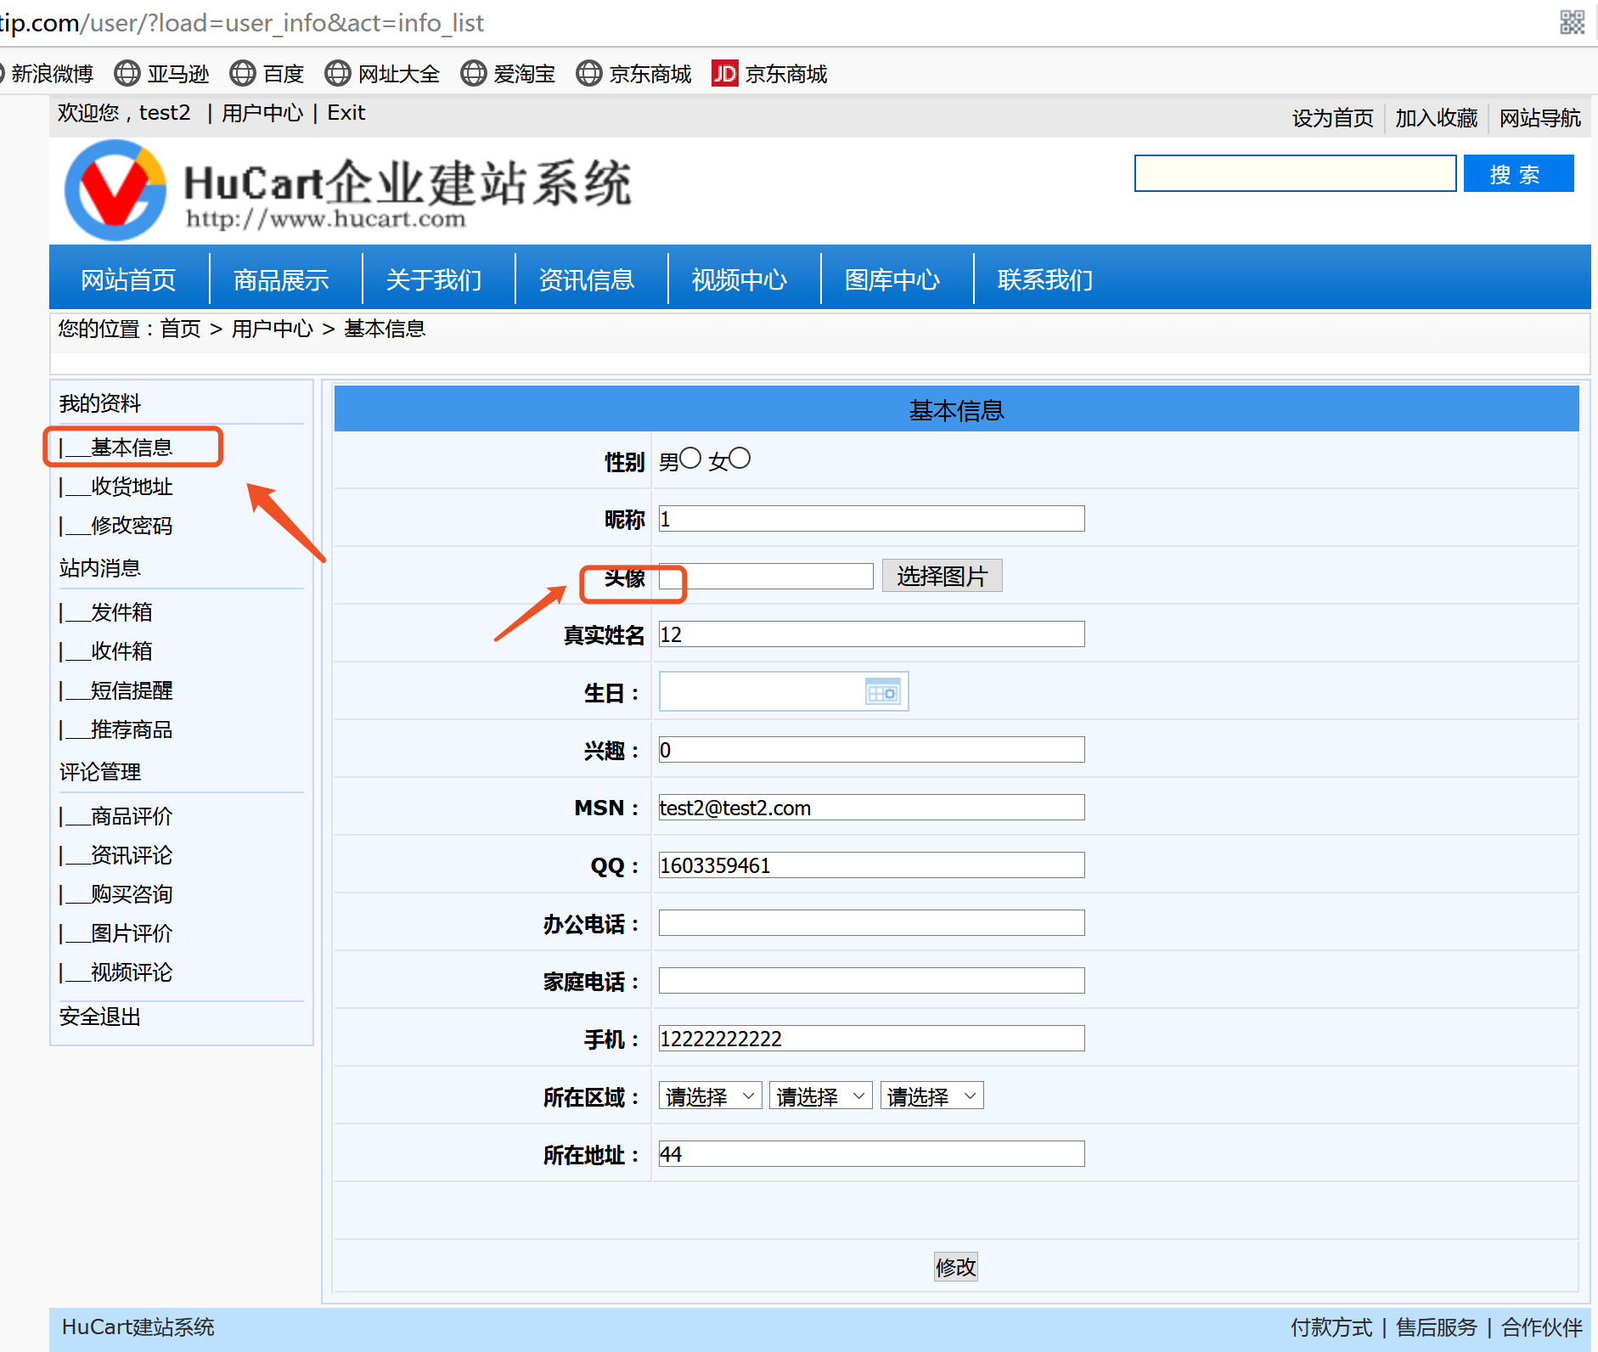Image resolution: width=1598 pixels, height=1352 pixels.
Task: Select the 女 gender radio button
Action: (x=740, y=459)
